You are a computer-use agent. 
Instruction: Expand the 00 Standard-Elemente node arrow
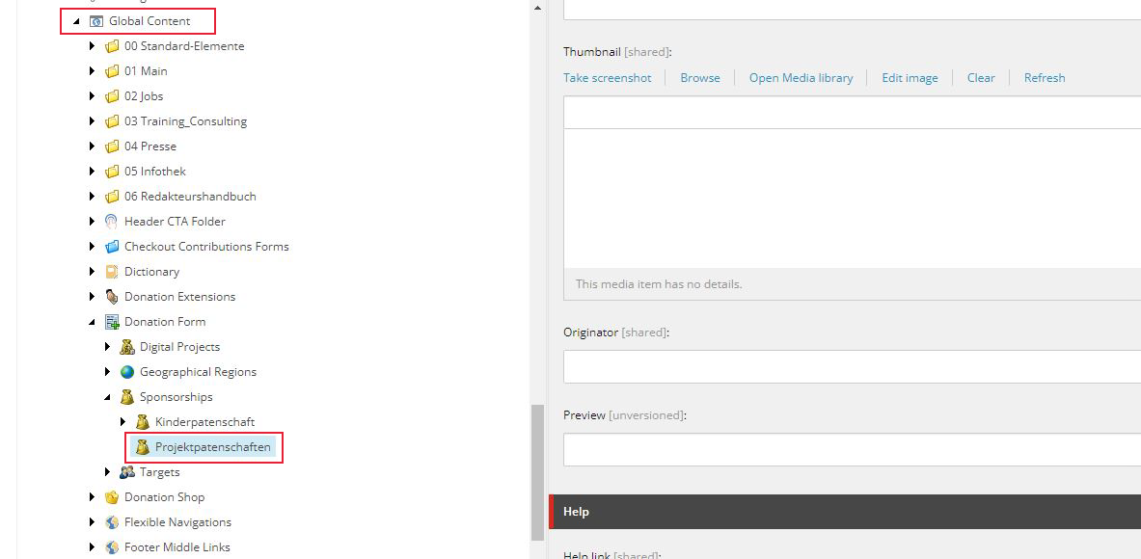pos(92,46)
